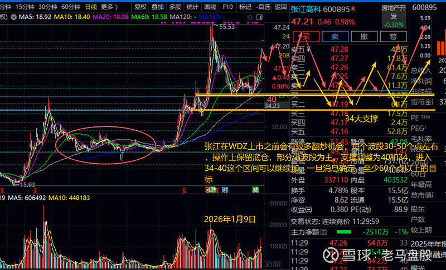Image resolution: width=446 pixels, height=270 pixels.
Task: Click the 交易状态 连续竞价 status line
Action: click(x=335, y=222)
